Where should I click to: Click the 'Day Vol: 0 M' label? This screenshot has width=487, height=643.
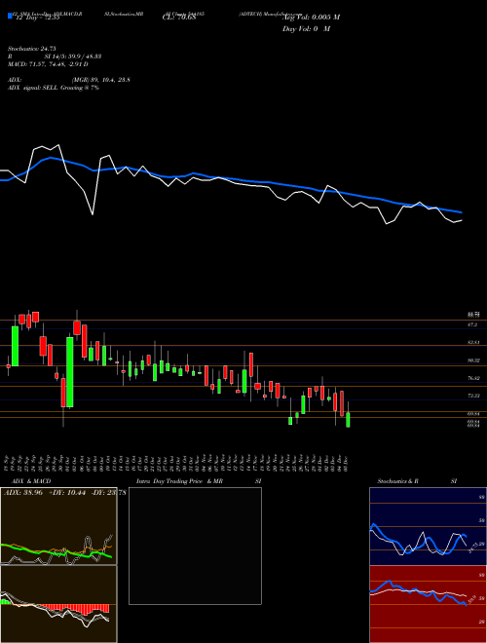(306, 29)
